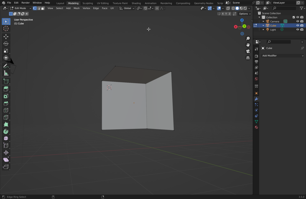Viewport: 306px width, 199px height.
Task: Select the Move tool
Action: [x=6, y=37]
